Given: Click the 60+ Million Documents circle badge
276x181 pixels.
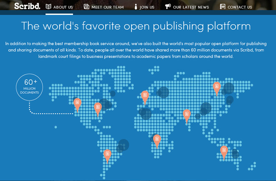Looking at the screenshot, I should click(29, 87).
